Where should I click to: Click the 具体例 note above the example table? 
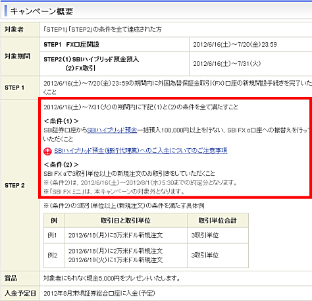[x=124, y=205]
